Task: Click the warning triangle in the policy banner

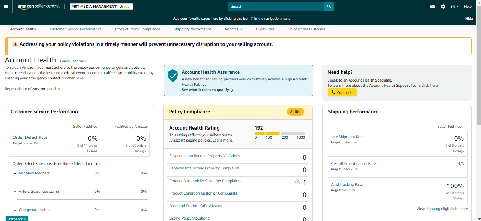Action: (x=15, y=44)
